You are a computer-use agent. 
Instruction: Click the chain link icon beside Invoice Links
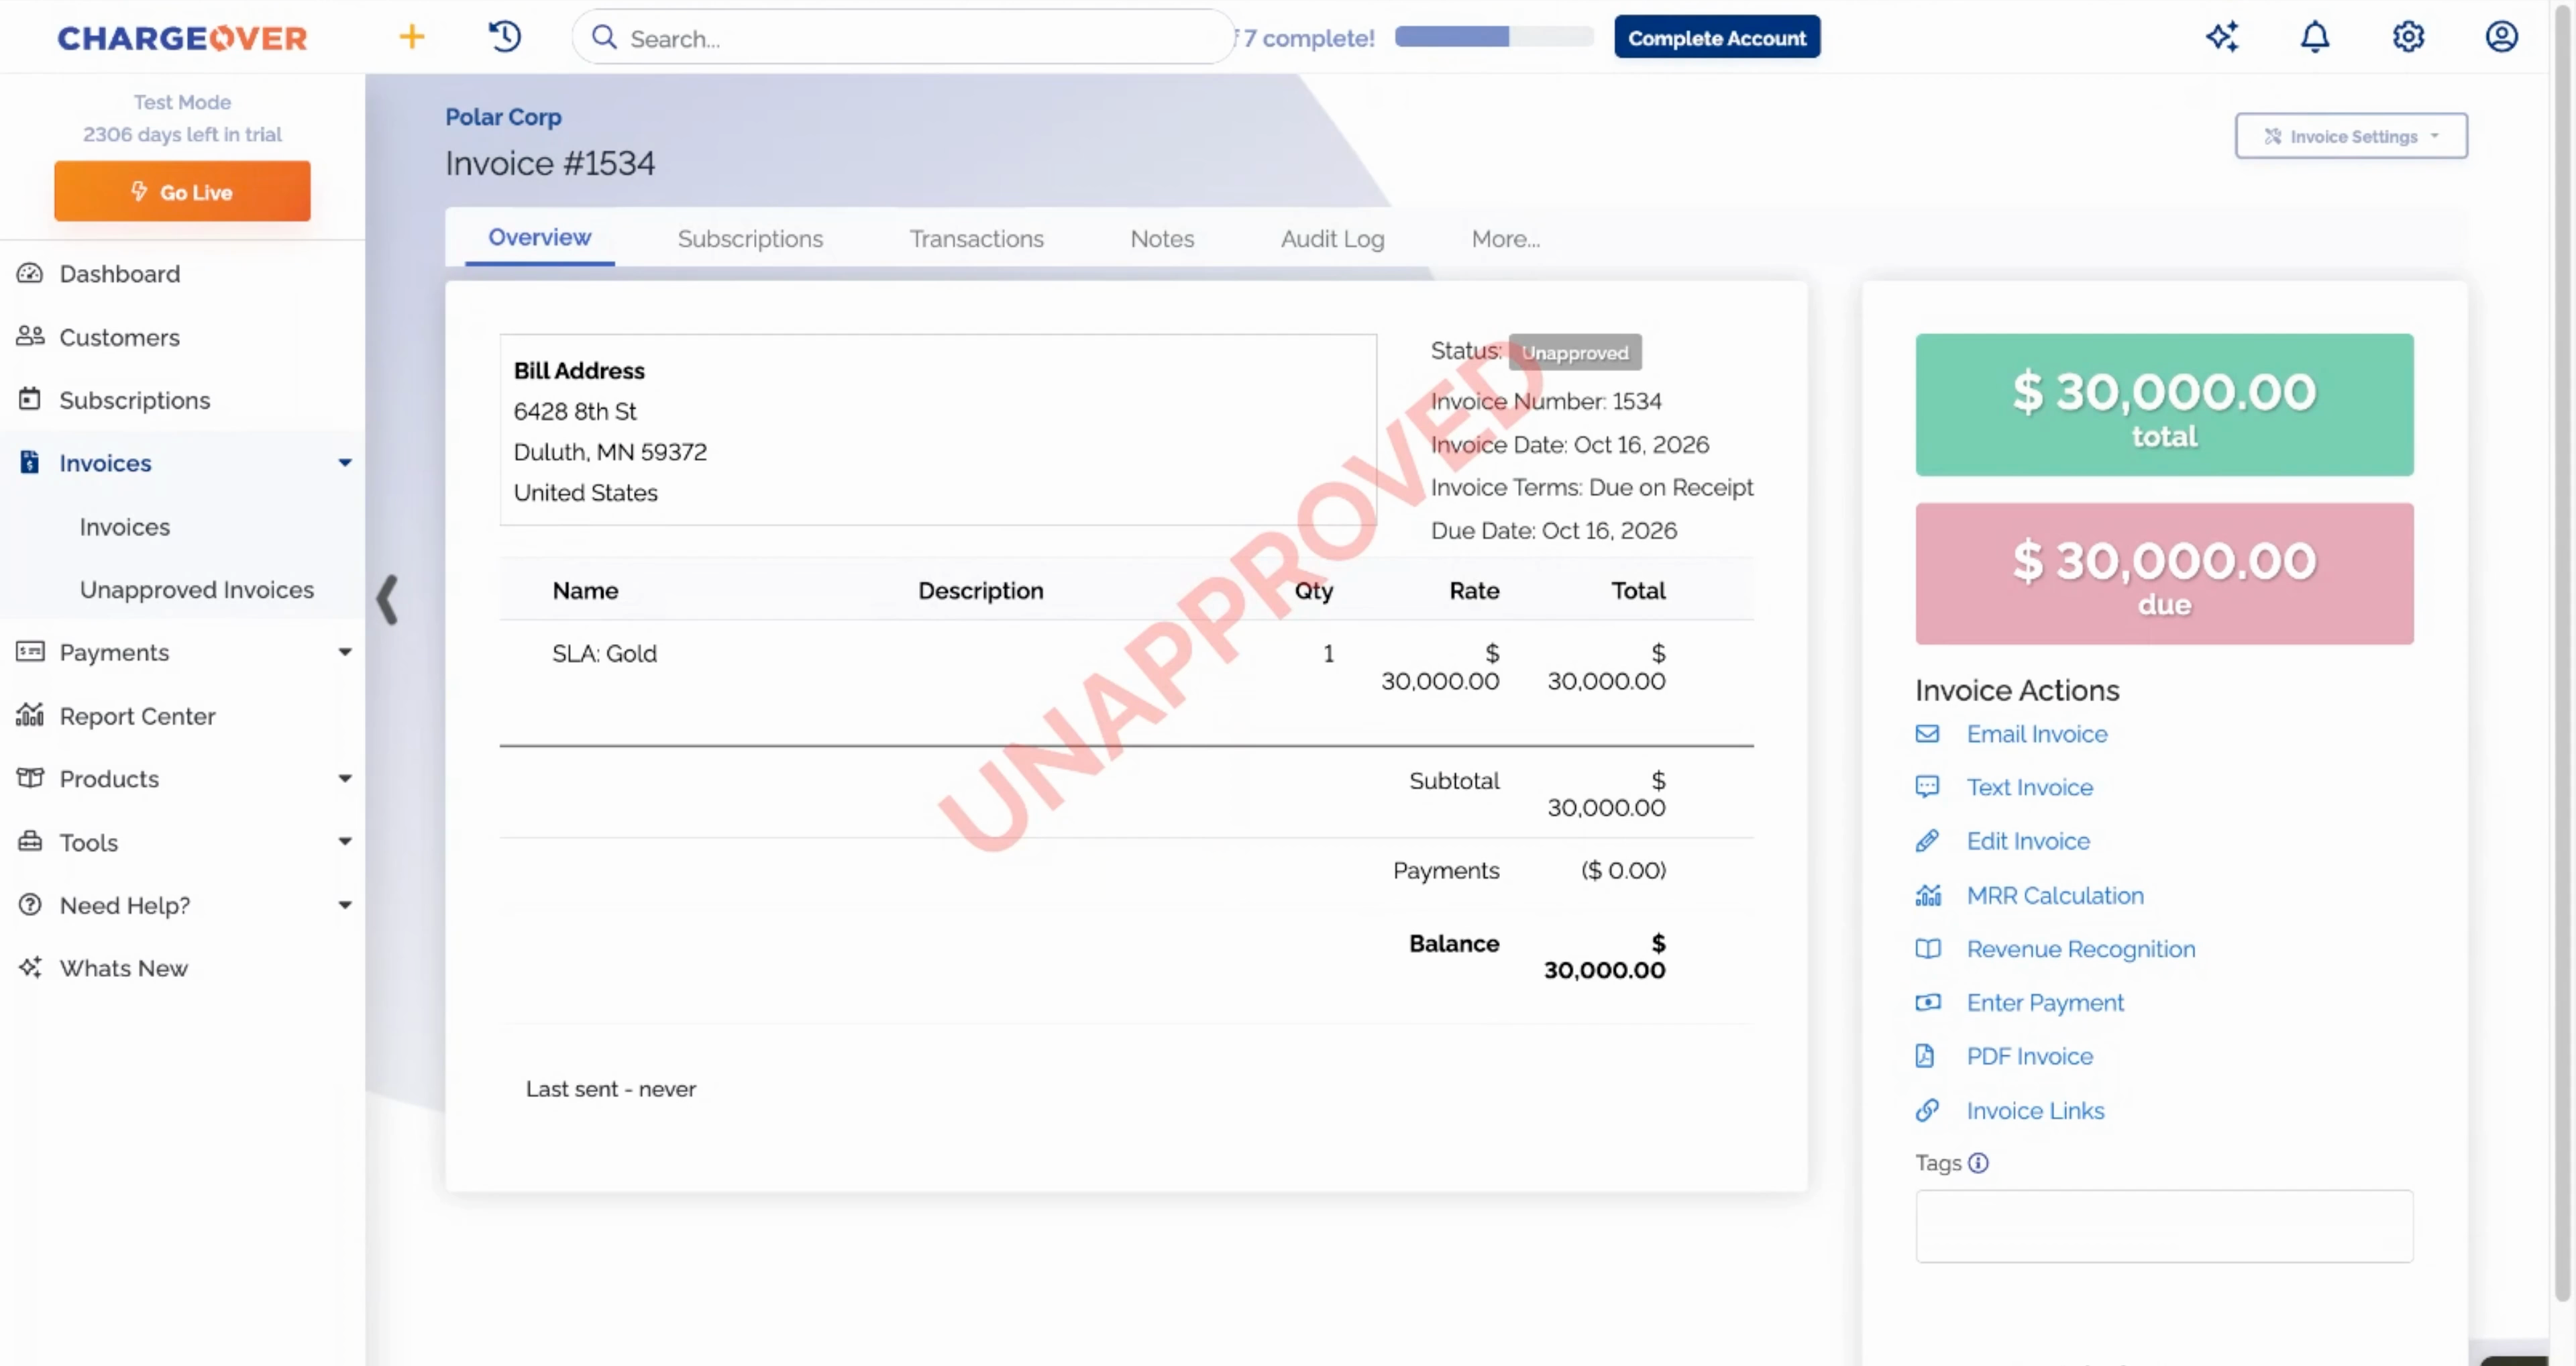1927,1110
